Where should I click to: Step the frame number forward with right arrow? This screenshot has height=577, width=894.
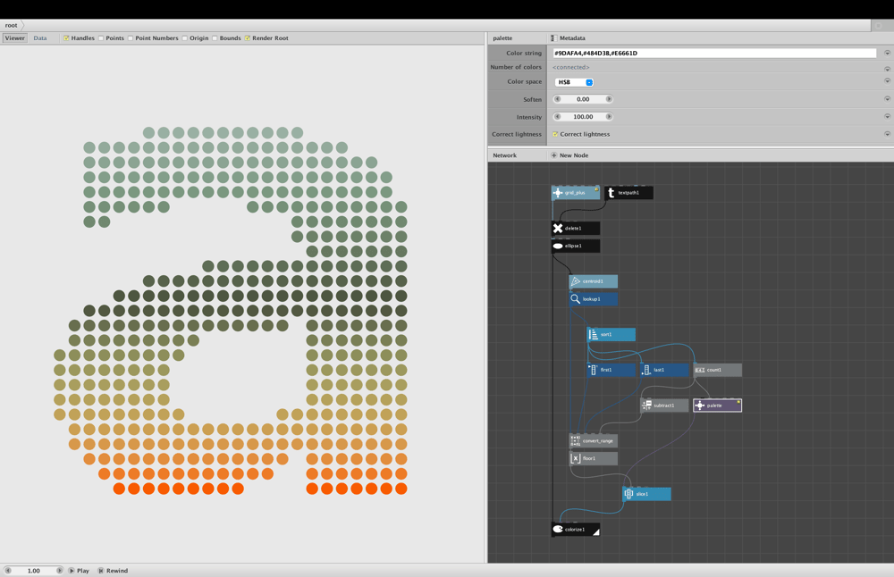(59, 570)
